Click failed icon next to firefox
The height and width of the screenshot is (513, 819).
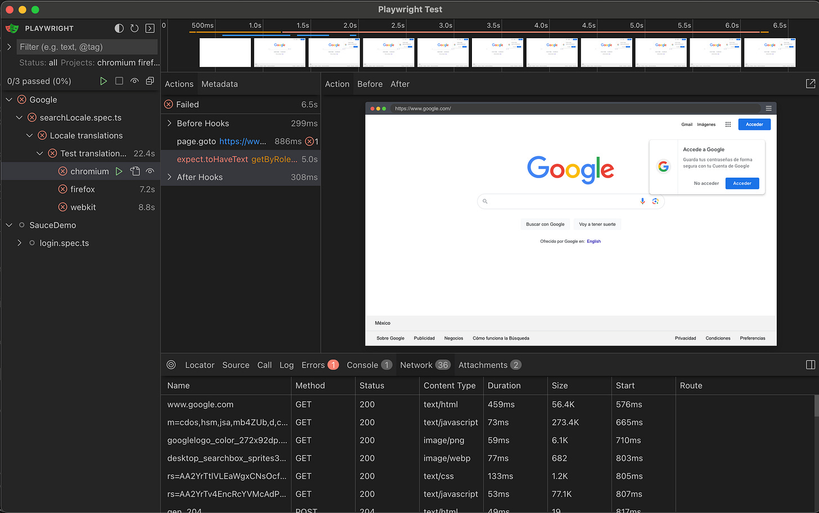(x=63, y=189)
